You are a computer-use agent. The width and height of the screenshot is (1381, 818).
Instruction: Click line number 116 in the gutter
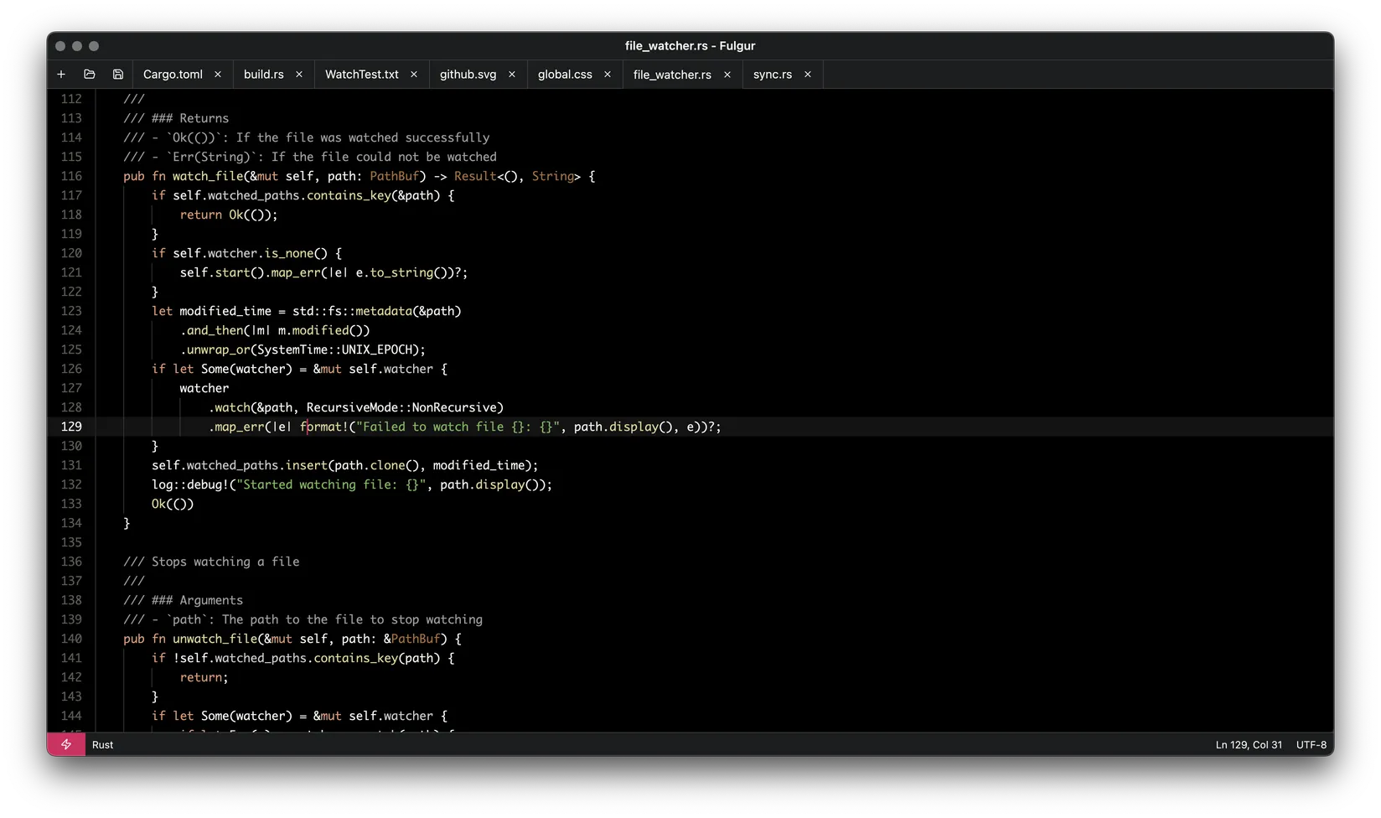[x=71, y=176]
